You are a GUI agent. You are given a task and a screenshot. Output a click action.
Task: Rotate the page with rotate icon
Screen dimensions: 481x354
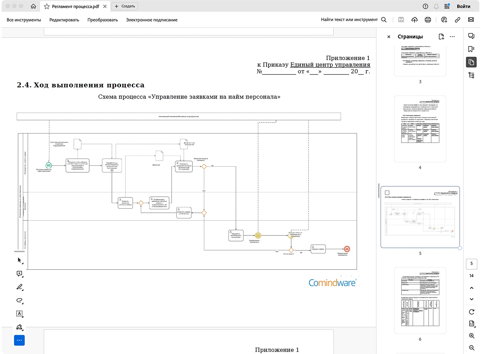471,312
